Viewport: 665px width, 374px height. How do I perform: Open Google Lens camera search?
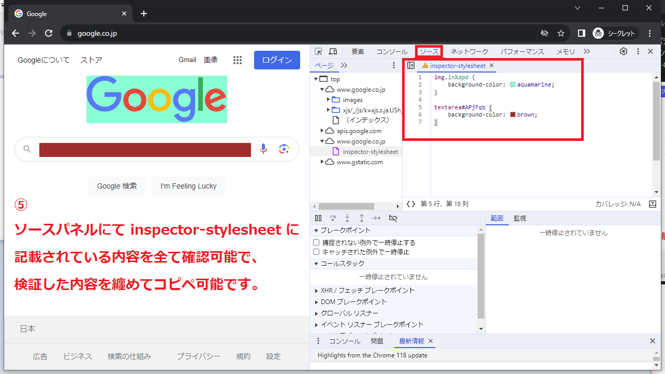pos(284,149)
